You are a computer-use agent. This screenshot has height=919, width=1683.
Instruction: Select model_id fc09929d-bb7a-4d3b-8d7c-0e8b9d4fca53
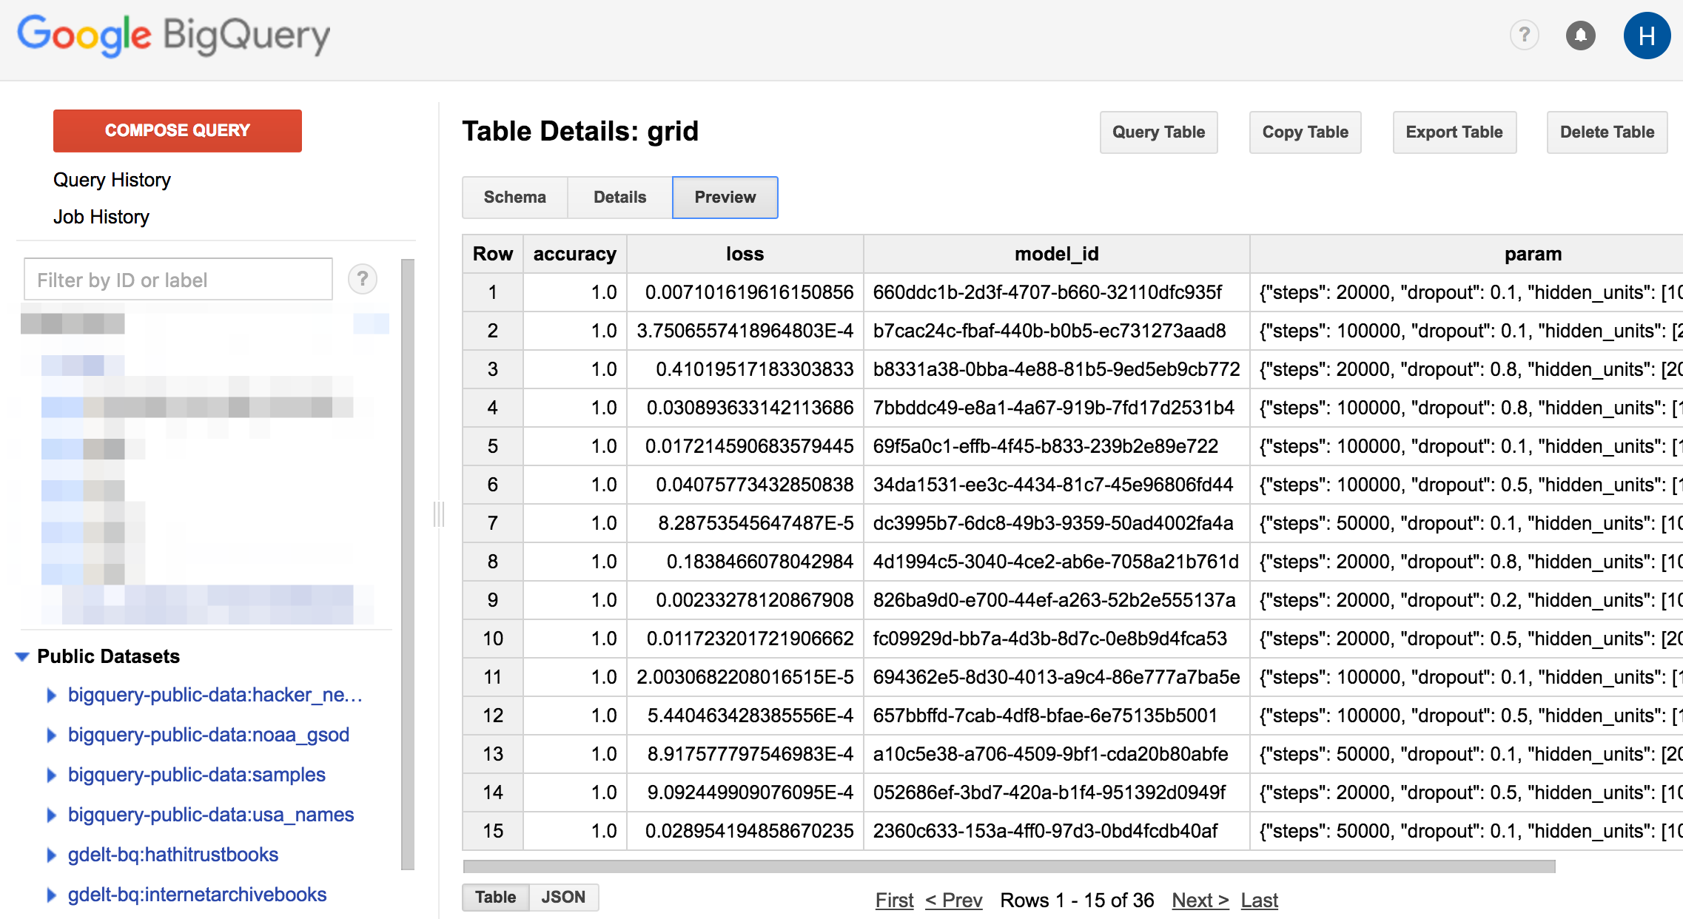(1056, 639)
